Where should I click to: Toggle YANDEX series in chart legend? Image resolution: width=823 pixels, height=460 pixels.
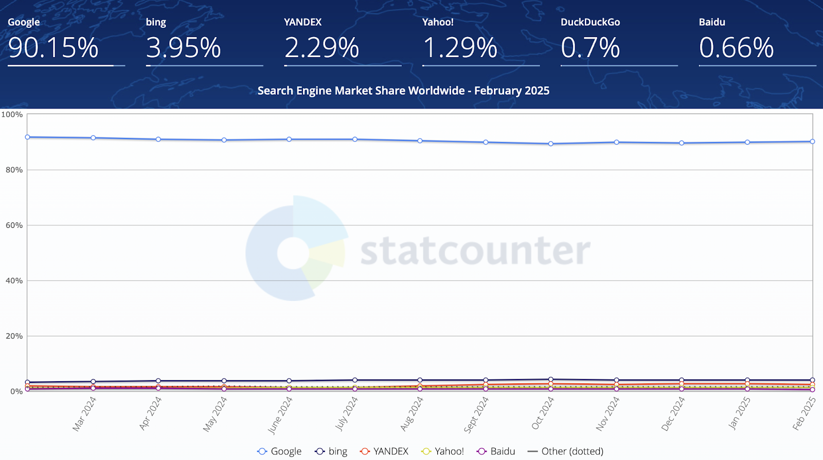coord(384,451)
